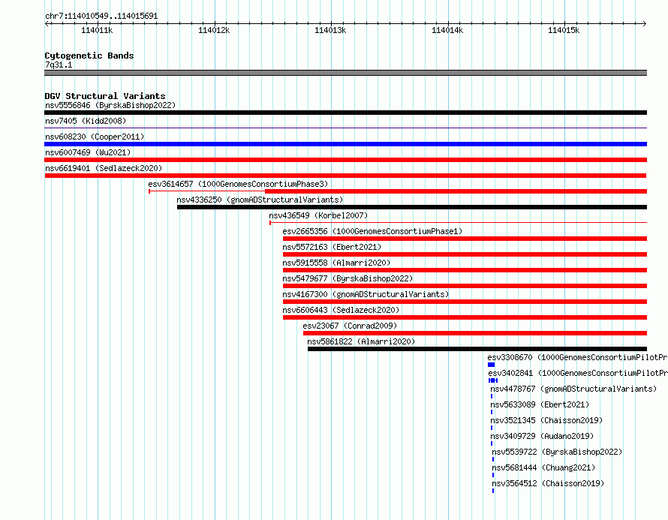This screenshot has height=520, width=668.
Task: Click nsv6007469 (Wu2021) label
Action: click(88, 152)
